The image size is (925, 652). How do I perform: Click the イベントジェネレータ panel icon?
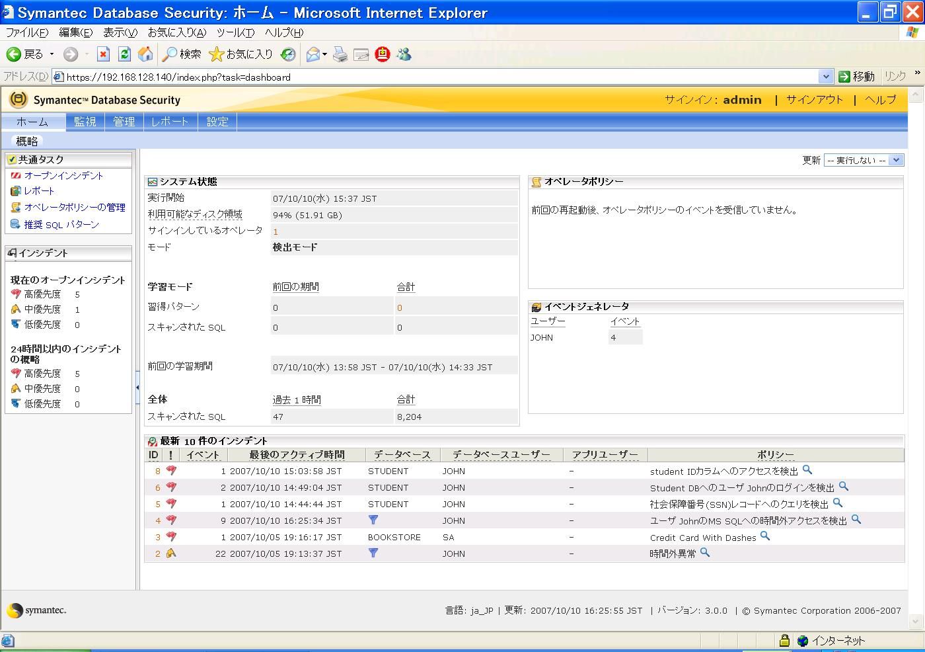click(x=536, y=307)
